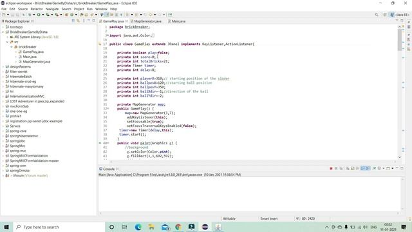Image resolution: width=412 pixels, height=232 pixels.
Task: Open Chrome from the taskbar
Action: (178, 227)
